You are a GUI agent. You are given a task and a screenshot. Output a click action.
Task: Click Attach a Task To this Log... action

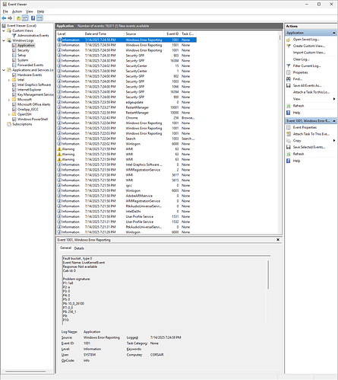311,92
